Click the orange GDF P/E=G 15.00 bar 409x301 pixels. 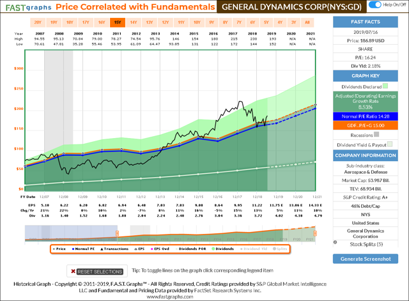pyautogui.click(x=366, y=125)
